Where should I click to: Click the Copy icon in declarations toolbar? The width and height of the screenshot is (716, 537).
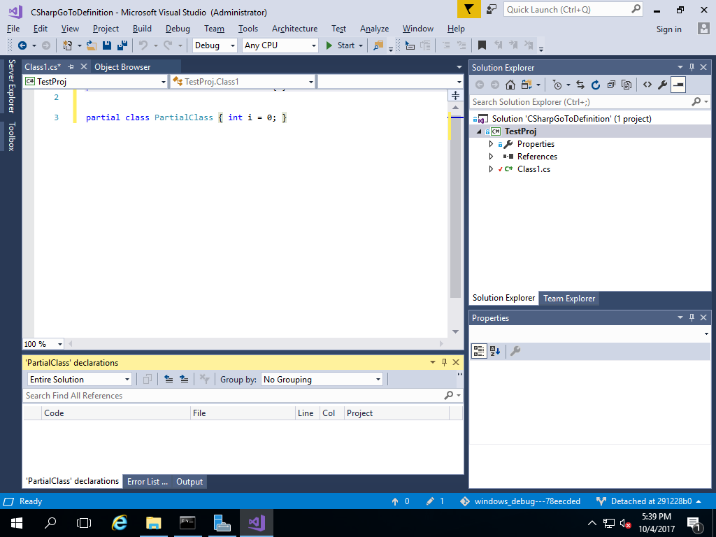pos(148,379)
